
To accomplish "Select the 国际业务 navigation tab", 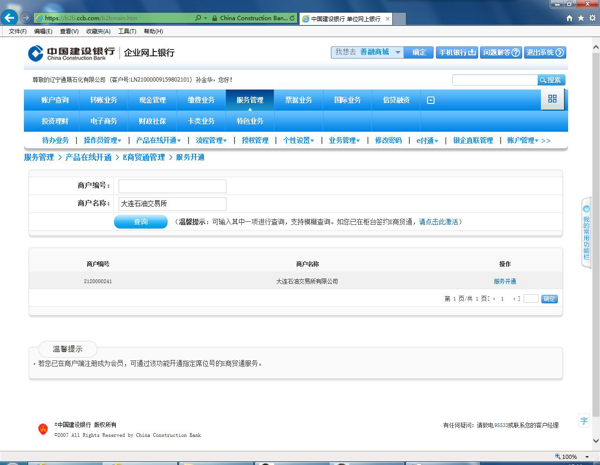I will click(x=347, y=100).
